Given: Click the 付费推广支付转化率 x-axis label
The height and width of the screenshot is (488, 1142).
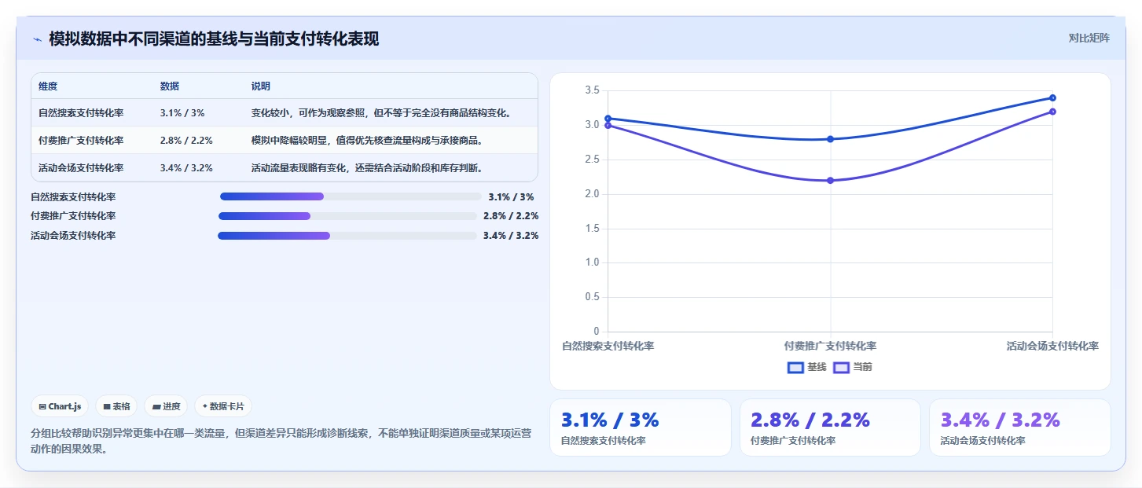Looking at the screenshot, I should click(830, 346).
